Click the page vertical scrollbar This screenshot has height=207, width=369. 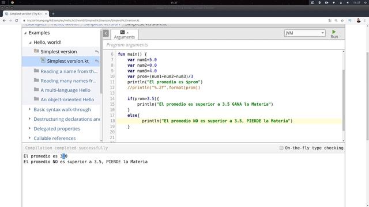[367, 96]
